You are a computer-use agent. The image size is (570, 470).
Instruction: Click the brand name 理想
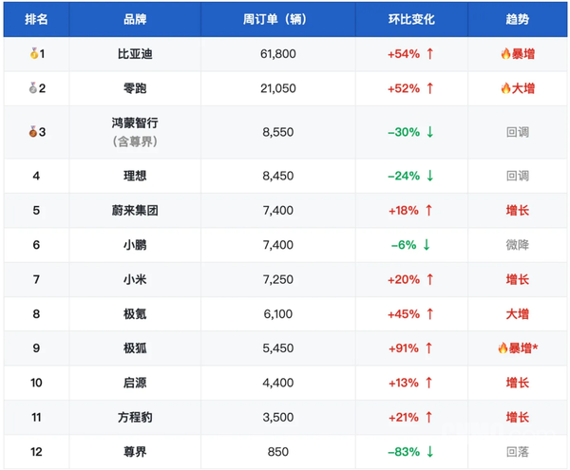135,176
